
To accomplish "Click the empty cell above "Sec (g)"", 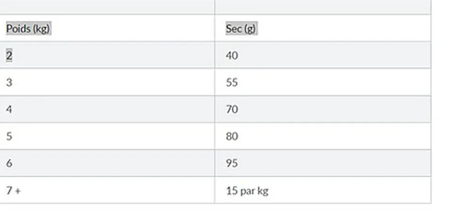I will tap(323, 6).
